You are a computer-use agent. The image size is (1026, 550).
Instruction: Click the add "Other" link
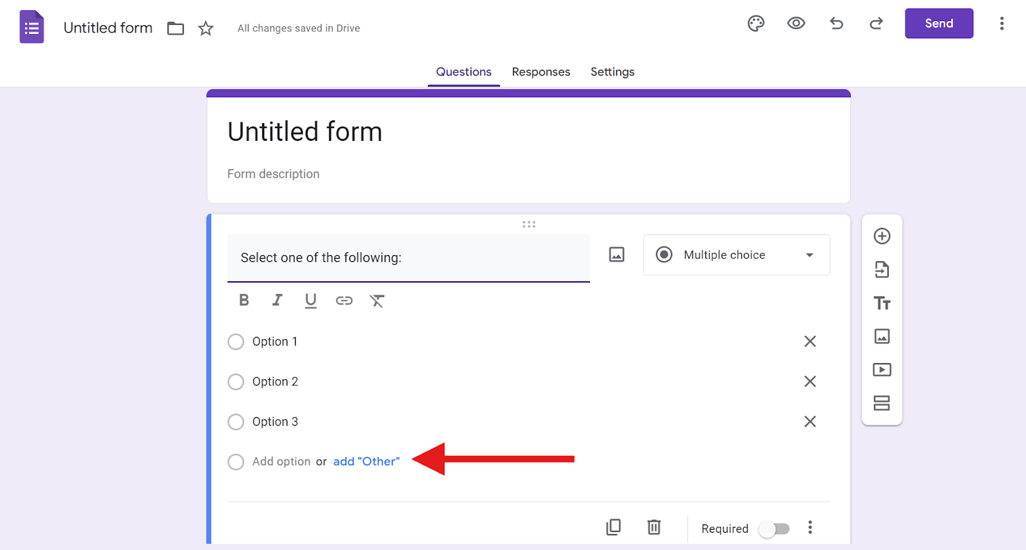coord(366,462)
